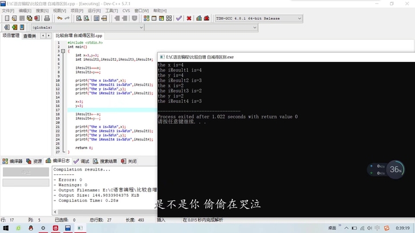Open the 项目[P] menu
The image size is (415, 233).
(x=77, y=11)
